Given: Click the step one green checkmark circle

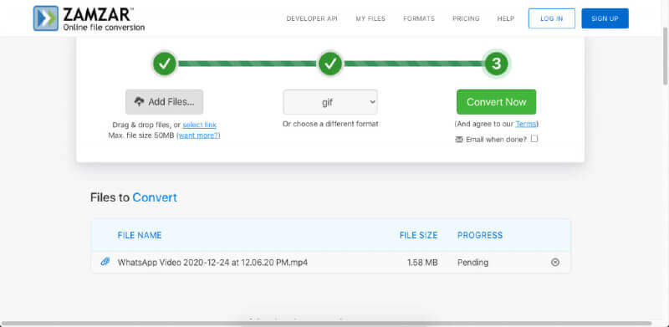Looking at the screenshot, I should click(165, 64).
